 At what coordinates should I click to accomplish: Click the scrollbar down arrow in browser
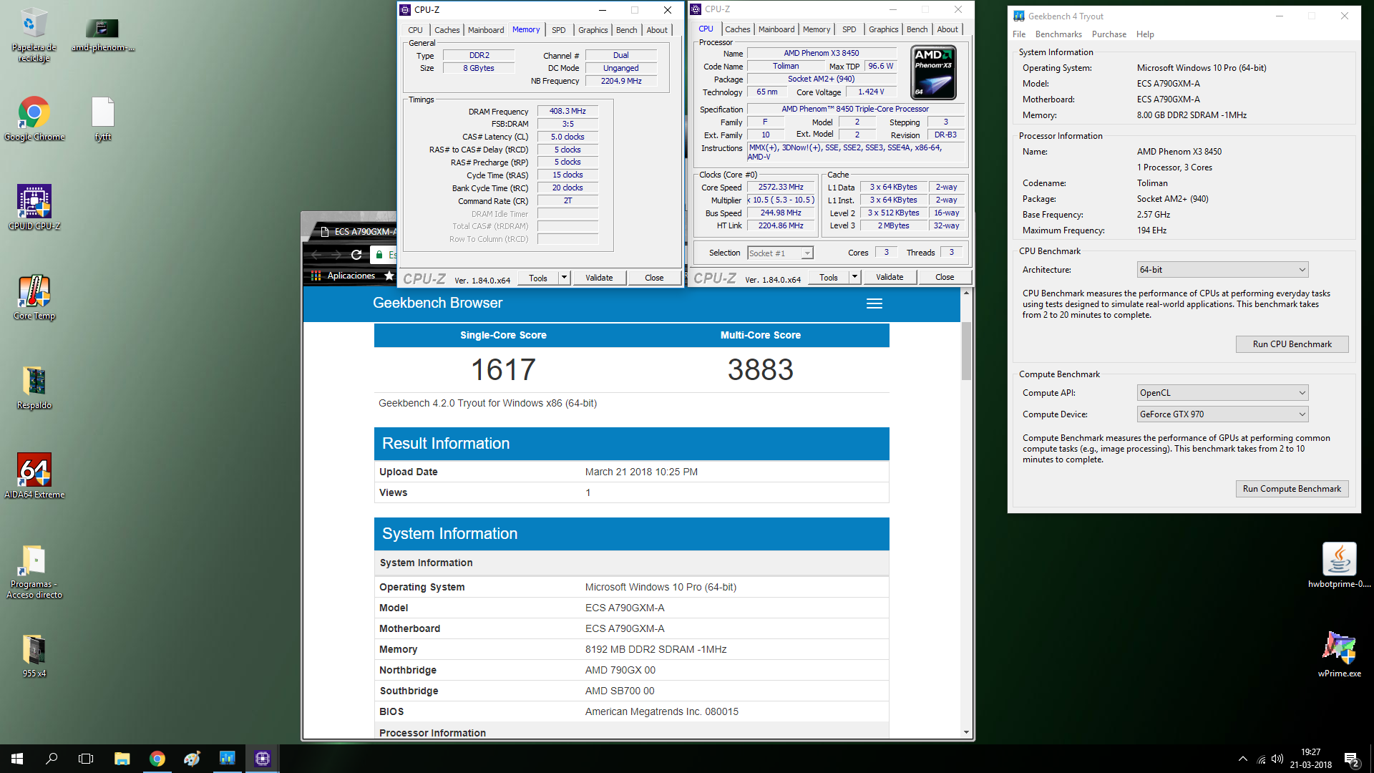click(x=966, y=732)
